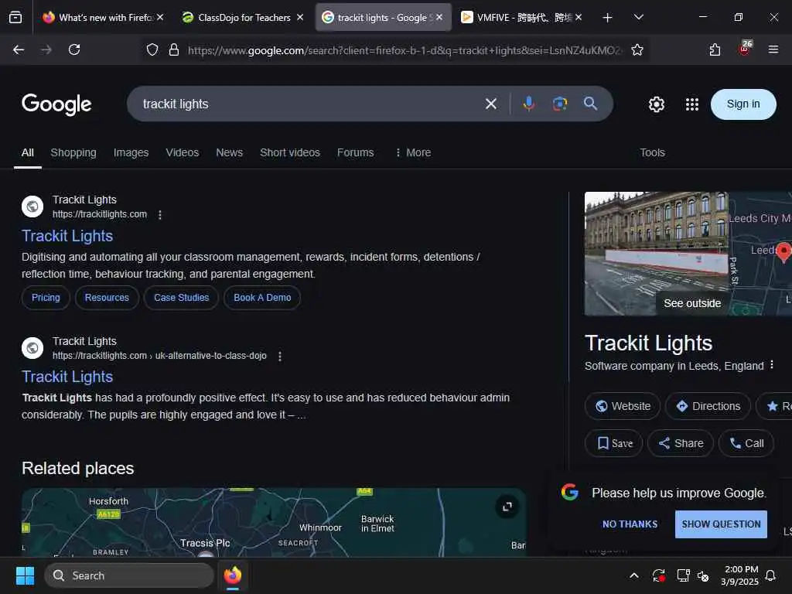Show hidden system tray icons

634,575
